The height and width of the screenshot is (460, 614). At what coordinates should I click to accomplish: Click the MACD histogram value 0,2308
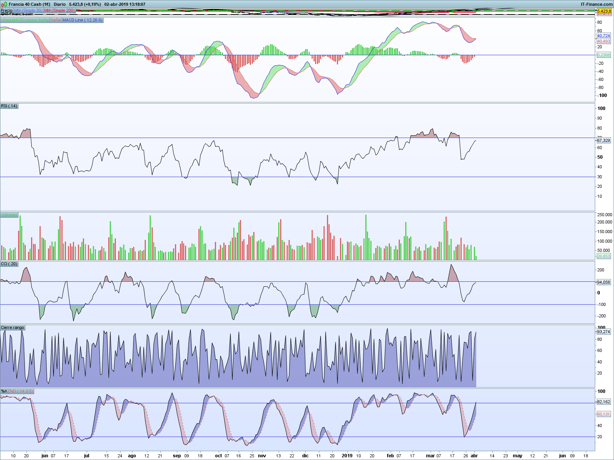click(x=604, y=55)
